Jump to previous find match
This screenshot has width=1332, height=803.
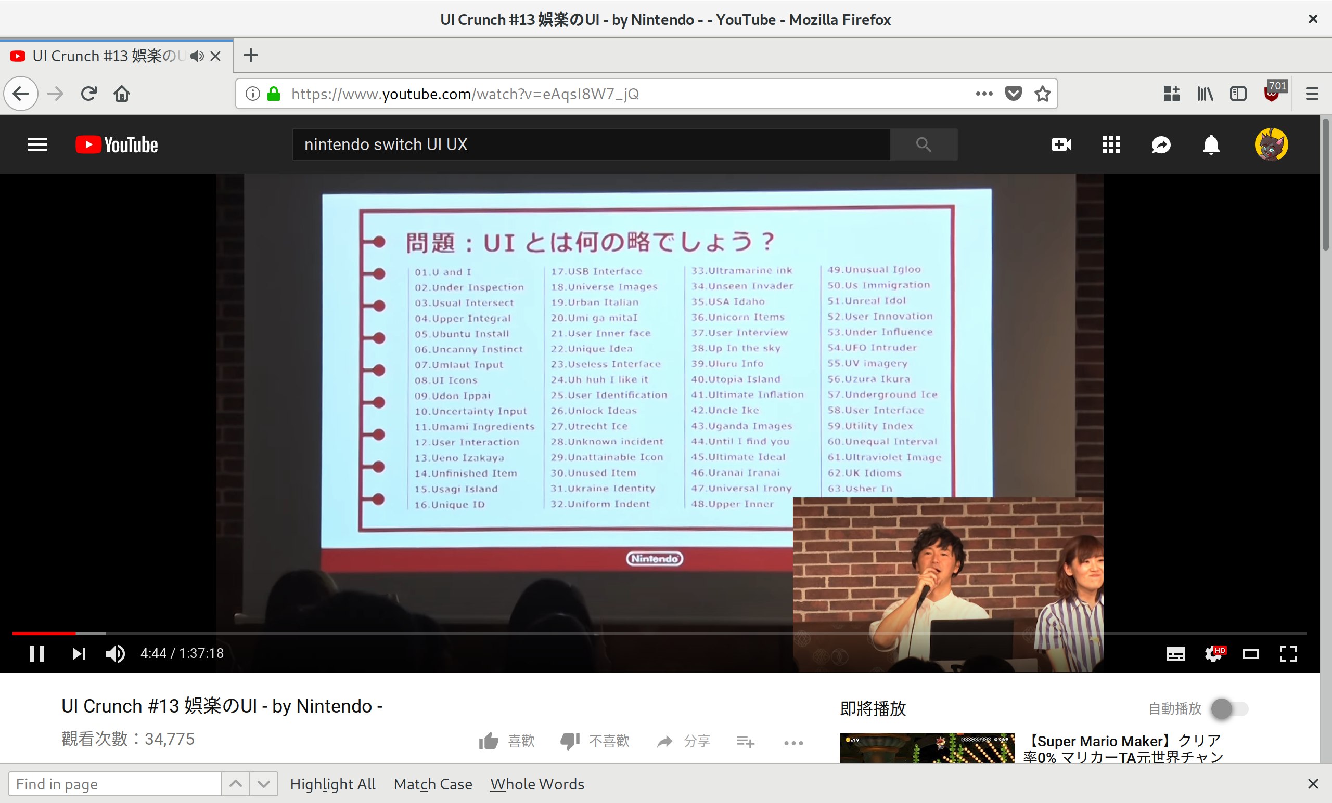point(236,784)
